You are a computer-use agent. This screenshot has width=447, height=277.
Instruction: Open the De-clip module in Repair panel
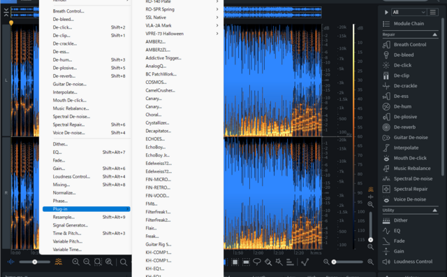point(401,76)
